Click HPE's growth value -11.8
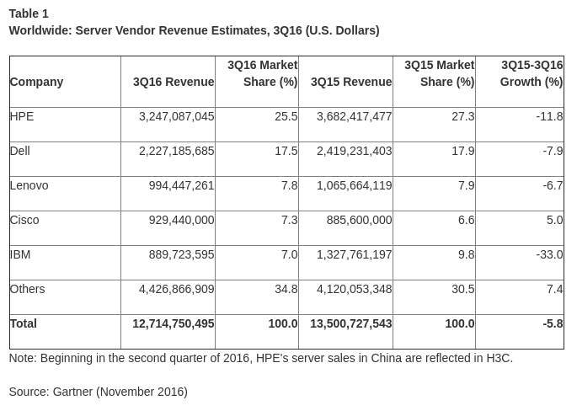 [549, 116]
